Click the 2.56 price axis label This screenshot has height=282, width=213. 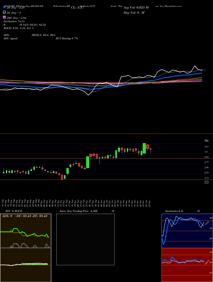206,167
